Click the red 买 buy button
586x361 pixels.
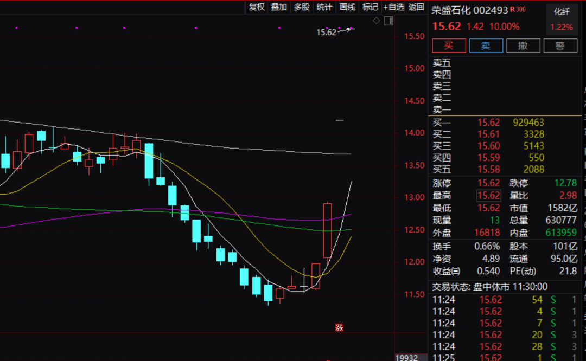pos(449,46)
